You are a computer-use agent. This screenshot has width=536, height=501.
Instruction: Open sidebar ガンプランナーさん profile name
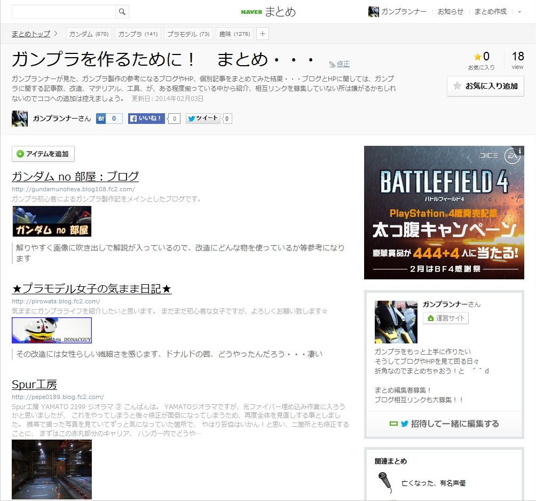click(x=451, y=304)
